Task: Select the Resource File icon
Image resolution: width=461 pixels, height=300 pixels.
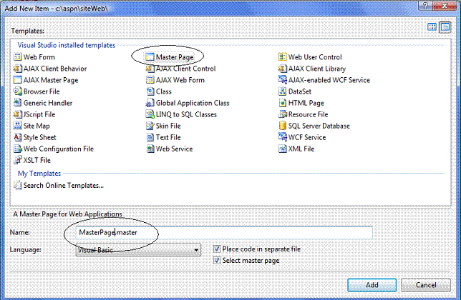Action: (x=282, y=114)
